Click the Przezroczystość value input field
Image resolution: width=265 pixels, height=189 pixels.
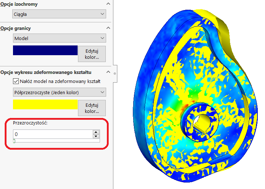pos(52,134)
